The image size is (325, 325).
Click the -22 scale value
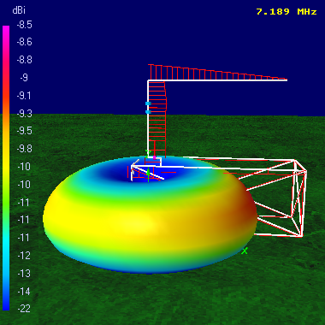pos(24,309)
